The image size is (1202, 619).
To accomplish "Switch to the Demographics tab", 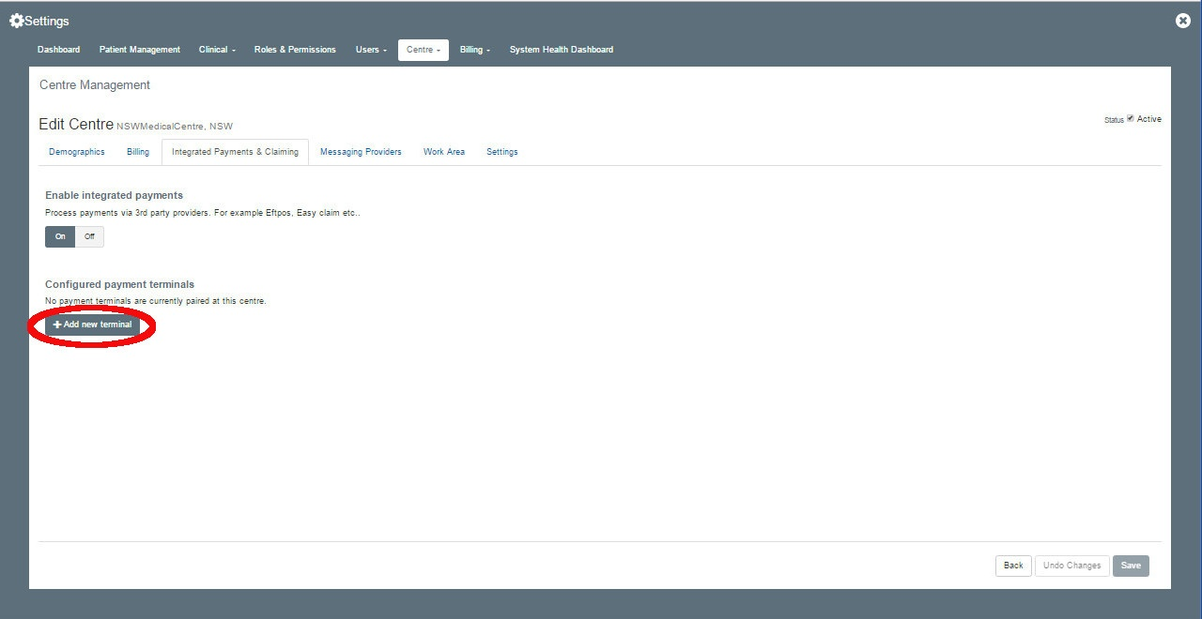I will (x=77, y=152).
